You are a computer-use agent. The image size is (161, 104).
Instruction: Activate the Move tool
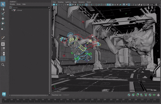pyautogui.click(x=3, y=18)
